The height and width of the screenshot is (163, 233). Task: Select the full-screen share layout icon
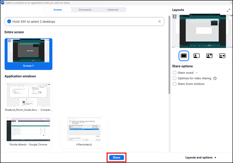coord(184,56)
